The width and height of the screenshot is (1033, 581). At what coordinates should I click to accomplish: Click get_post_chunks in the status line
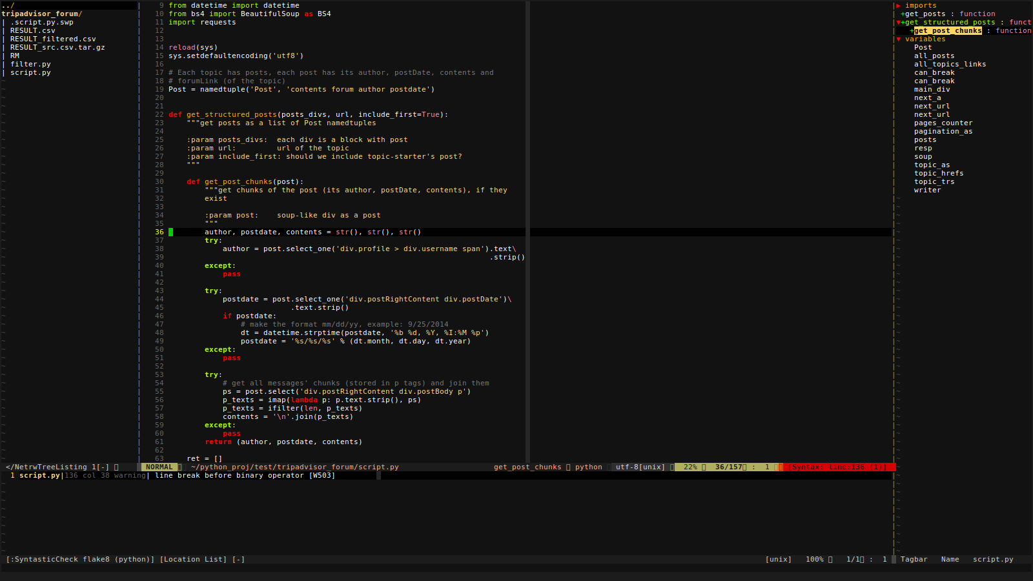527,467
